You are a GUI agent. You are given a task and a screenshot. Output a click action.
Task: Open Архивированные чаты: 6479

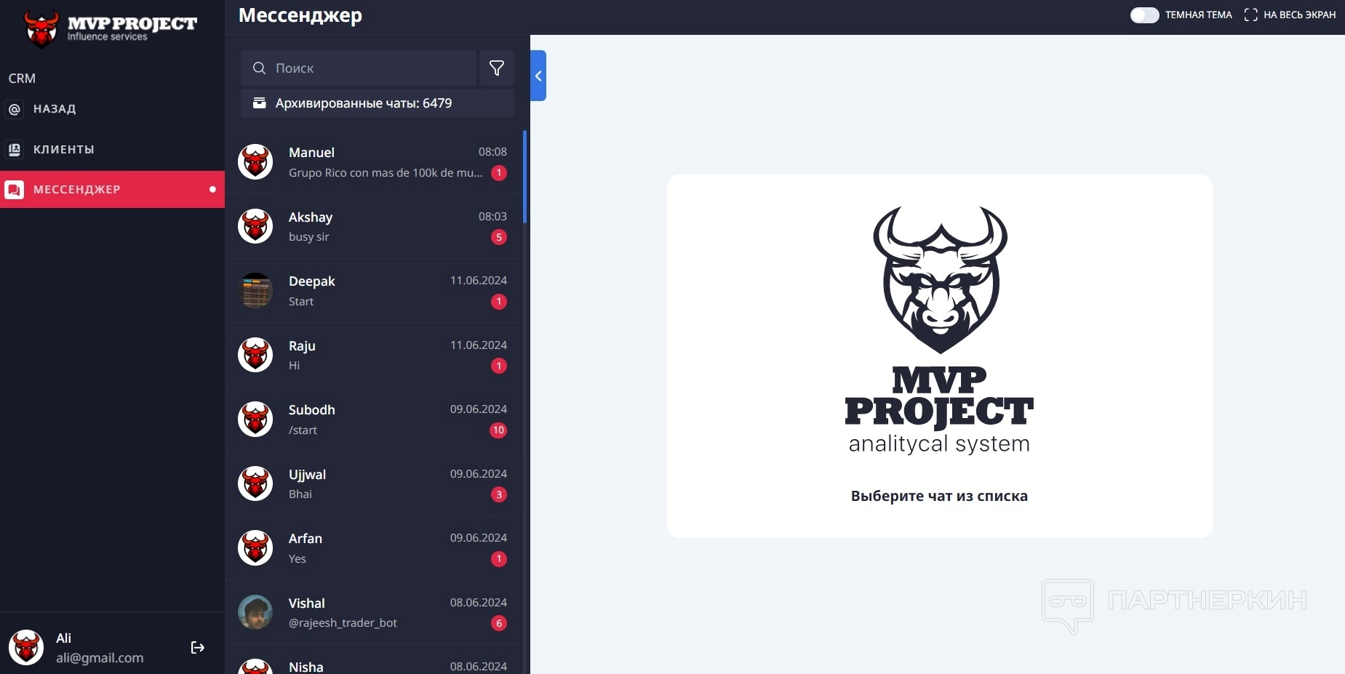coord(378,103)
